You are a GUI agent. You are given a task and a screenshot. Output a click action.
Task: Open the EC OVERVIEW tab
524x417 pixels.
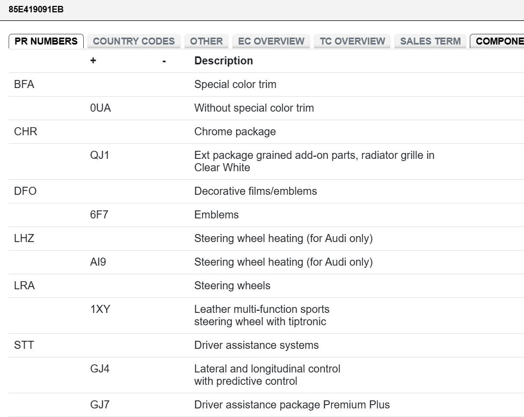[271, 41]
